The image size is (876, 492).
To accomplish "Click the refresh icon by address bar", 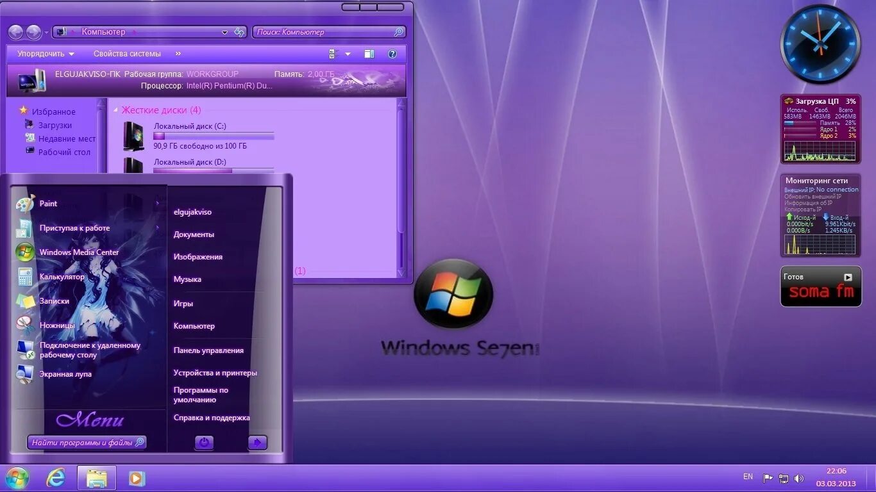I will [240, 32].
